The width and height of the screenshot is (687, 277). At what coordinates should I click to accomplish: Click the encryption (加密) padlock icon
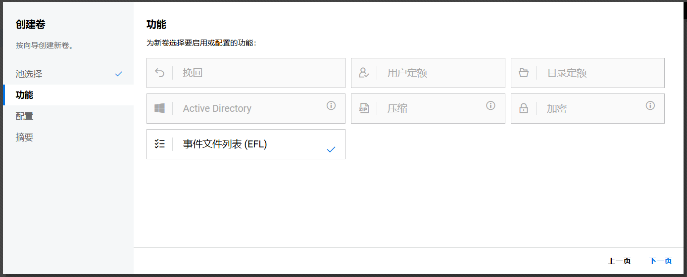tap(524, 108)
